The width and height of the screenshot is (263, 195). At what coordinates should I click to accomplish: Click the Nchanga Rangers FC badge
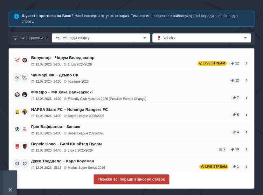point(25,112)
